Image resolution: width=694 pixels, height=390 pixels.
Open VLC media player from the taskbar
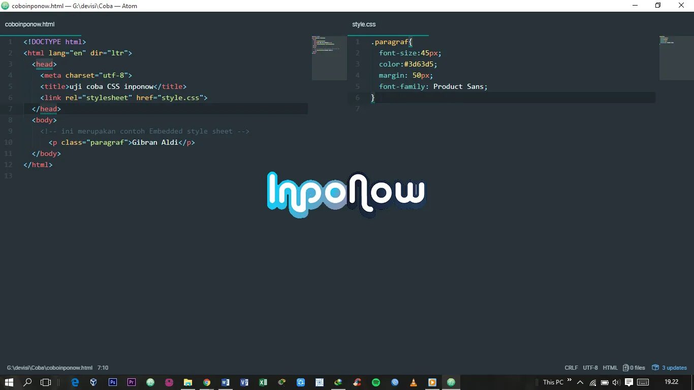point(414,382)
